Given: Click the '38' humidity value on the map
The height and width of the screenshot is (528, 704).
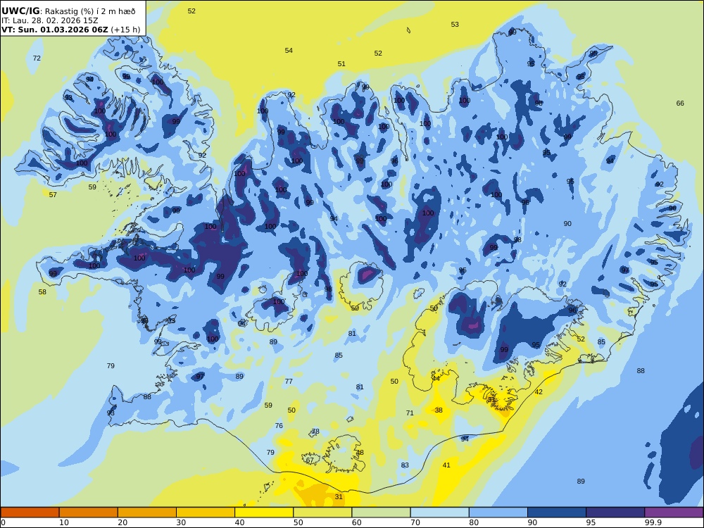Looking at the screenshot, I should coord(439,410).
